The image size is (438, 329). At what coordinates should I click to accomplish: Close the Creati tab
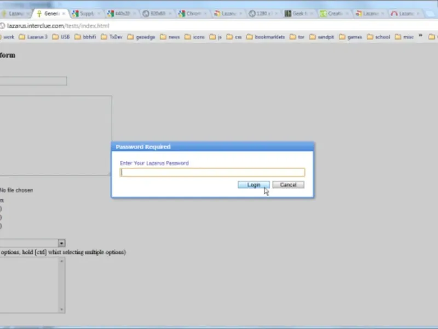point(347,13)
